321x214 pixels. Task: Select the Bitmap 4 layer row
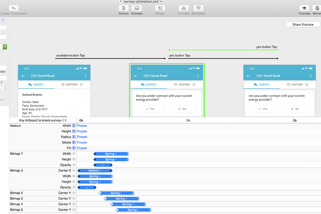pyautogui.click(x=16, y=204)
